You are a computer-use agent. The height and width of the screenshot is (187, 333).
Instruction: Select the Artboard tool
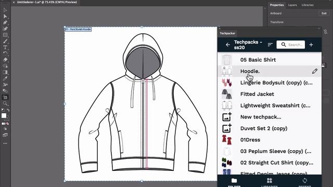pyautogui.click(x=5, y=97)
